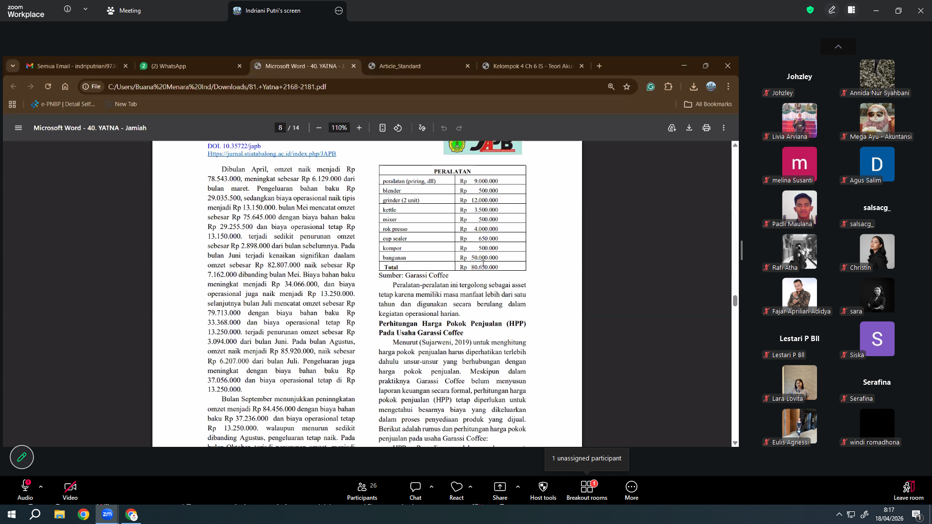Click Leave room button
Viewport: 932px width, 524px height.
pos(909,490)
